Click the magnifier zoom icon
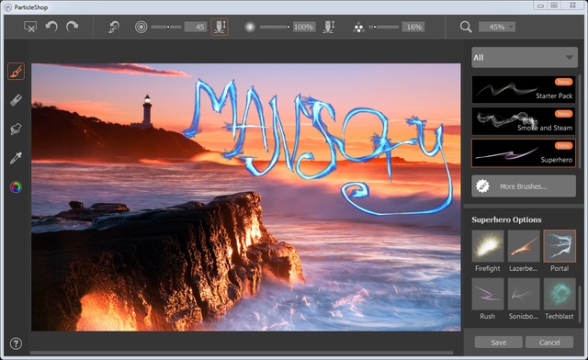This screenshot has height=360, width=588. coord(466,27)
